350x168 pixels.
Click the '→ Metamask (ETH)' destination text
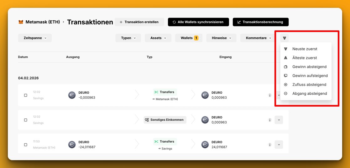pos(165,99)
